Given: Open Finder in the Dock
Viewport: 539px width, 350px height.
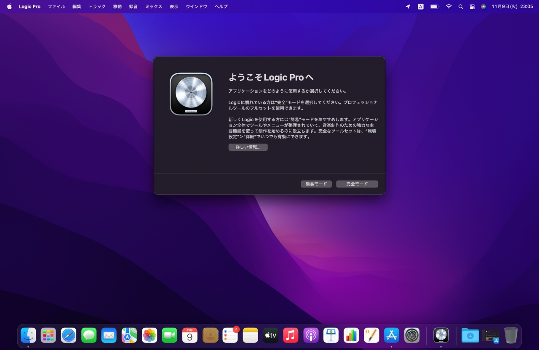Looking at the screenshot, I should pos(28,335).
